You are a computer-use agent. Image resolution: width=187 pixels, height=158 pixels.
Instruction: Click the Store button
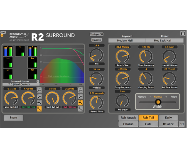point(13,118)
